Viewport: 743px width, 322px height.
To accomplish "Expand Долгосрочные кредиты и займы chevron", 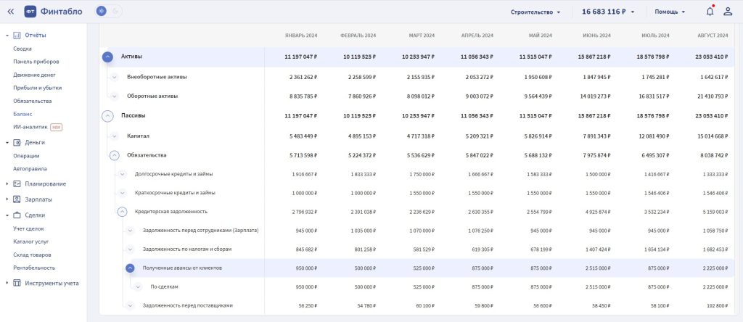I will pos(122,174).
